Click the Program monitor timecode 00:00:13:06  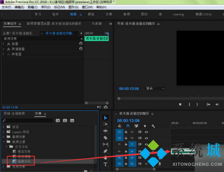(x=129, y=88)
